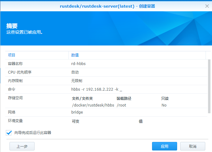The height and width of the screenshot is (152, 212).
Task: Select the read-only value No
Action: (x=164, y=105)
